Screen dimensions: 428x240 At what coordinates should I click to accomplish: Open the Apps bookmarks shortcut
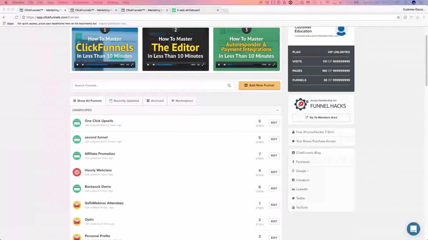[8, 23]
